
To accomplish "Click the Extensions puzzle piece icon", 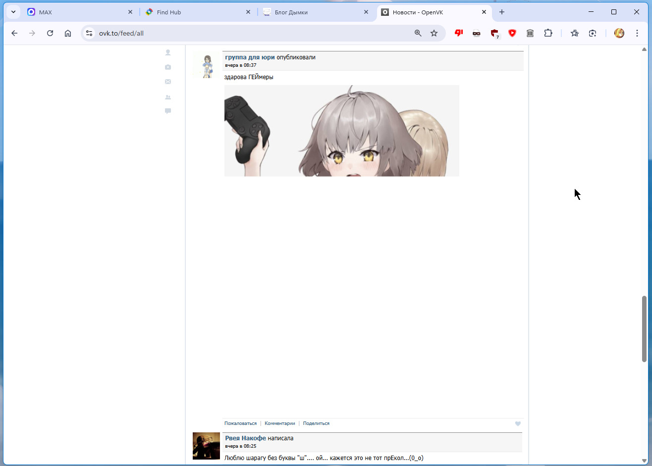I will pos(548,33).
